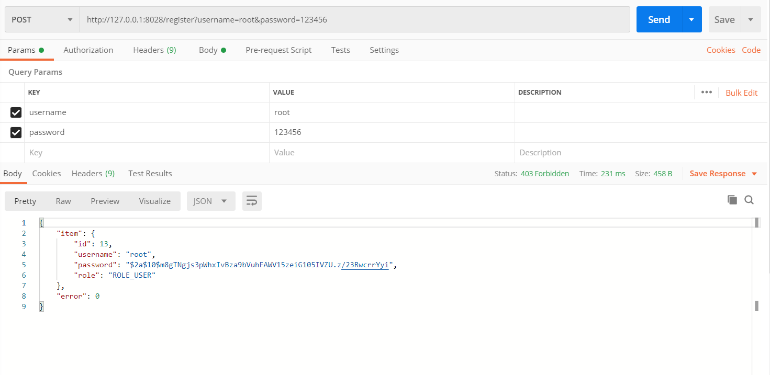Open the query params options ellipsis menu
The image size is (770, 375).
[706, 92]
